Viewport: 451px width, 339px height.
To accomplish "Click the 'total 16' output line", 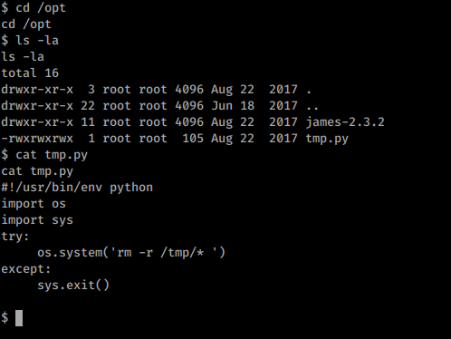I will pos(30,73).
